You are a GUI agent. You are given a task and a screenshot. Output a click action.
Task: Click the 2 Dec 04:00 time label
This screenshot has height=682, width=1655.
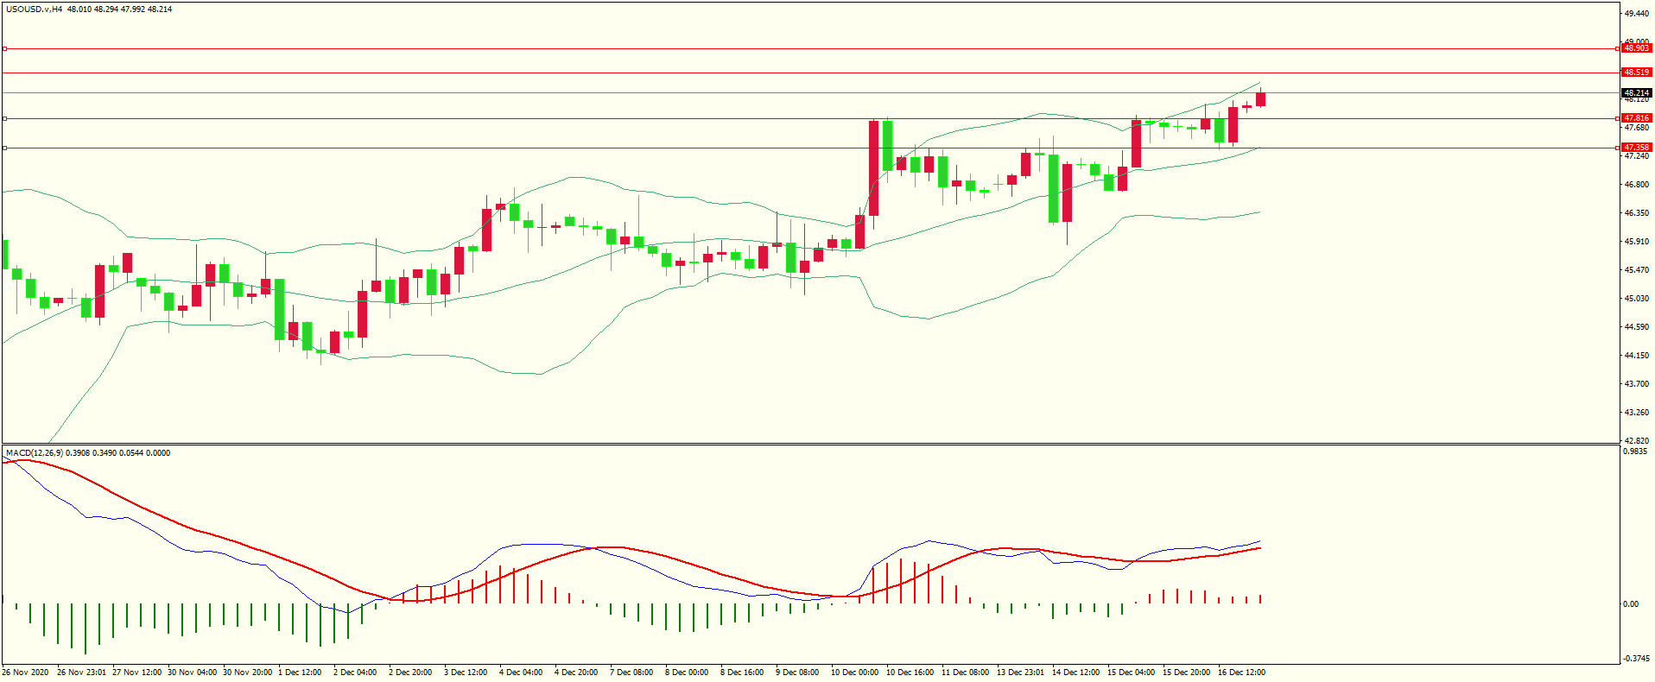(x=355, y=673)
